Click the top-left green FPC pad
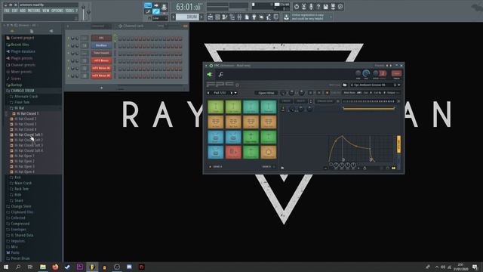Screen dimensions: 483x272 (x=216, y=107)
